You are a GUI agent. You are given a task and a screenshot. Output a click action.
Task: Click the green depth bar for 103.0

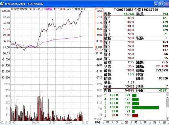(x=134, y=95)
